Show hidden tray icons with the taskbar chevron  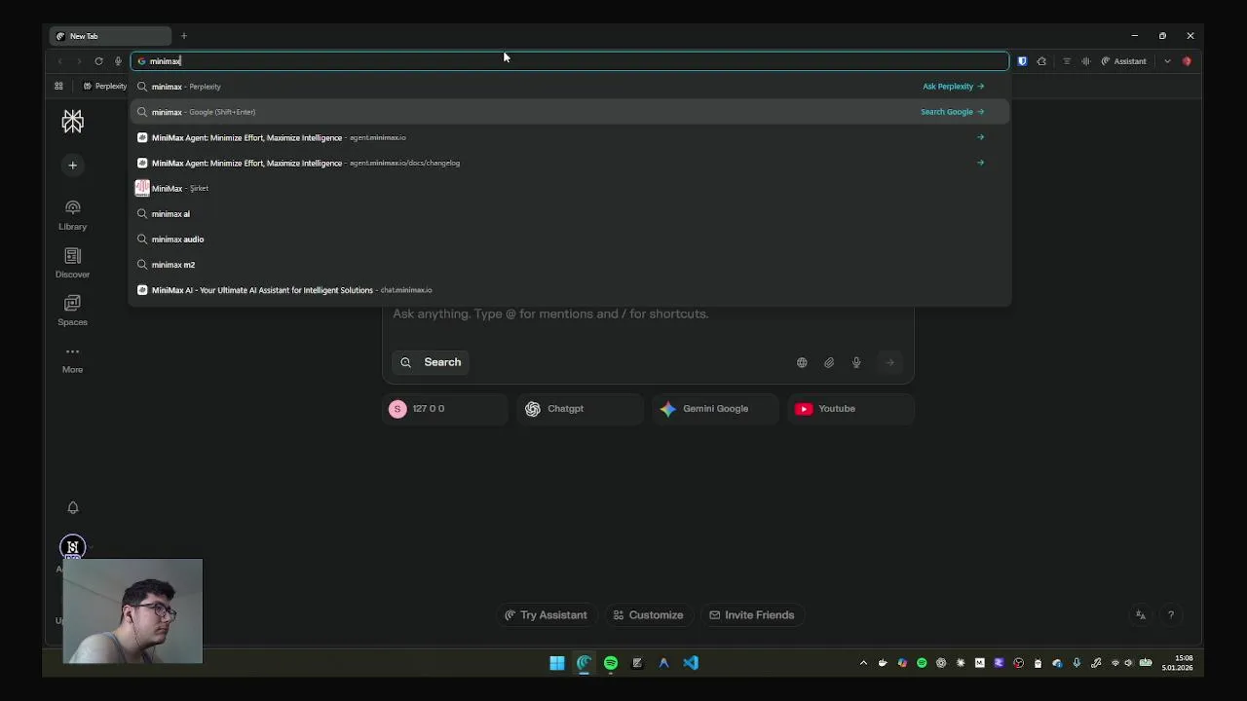coord(863,663)
